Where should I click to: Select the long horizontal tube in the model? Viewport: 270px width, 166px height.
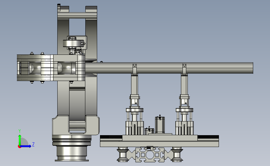tap(169, 68)
